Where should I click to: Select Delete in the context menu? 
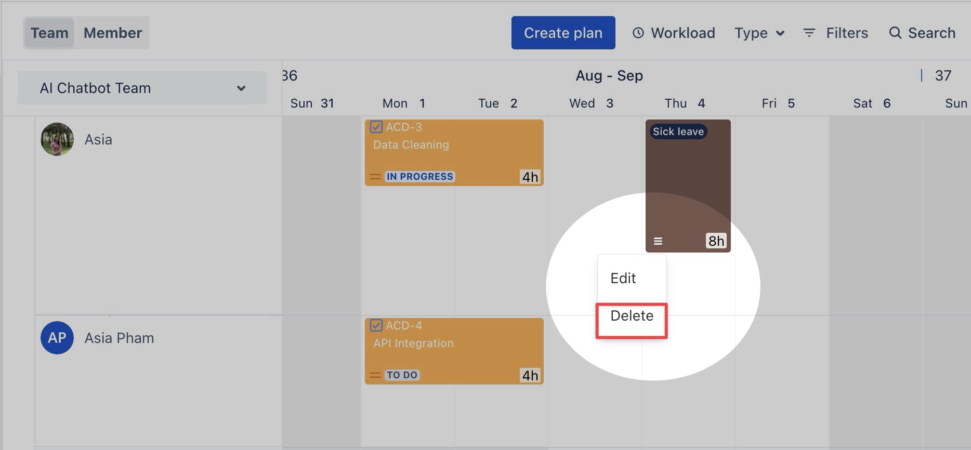tap(632, 316)
